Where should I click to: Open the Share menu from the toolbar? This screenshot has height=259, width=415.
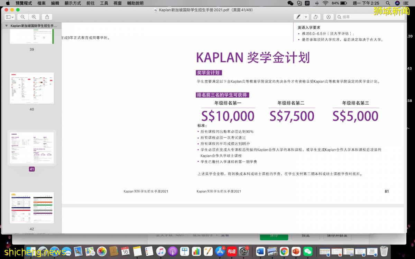[x=46, y=16]
